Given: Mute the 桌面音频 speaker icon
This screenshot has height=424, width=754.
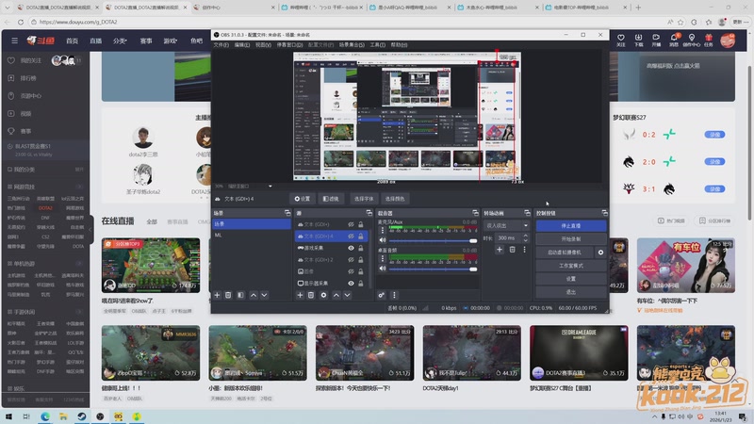Looking at the screenshot, I should click(383, 269).
